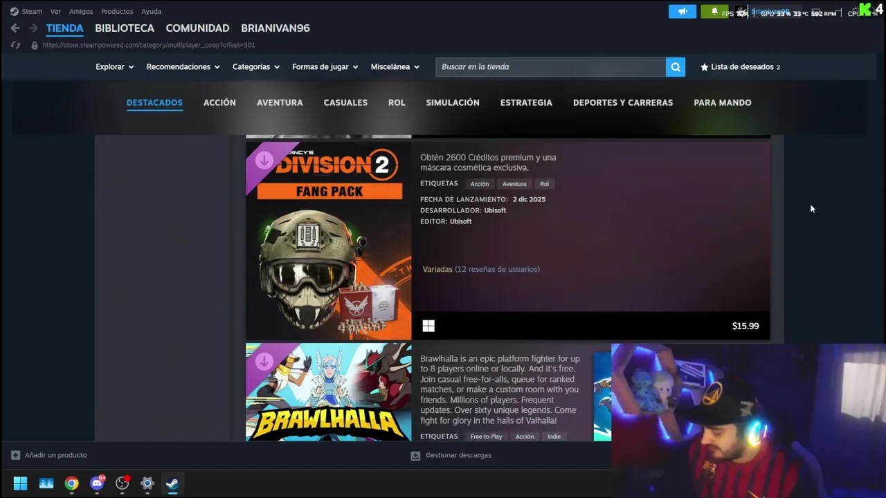Select the CASUALES tab
The width and height of the screenshot is (886, 498).
coord(345,102)
